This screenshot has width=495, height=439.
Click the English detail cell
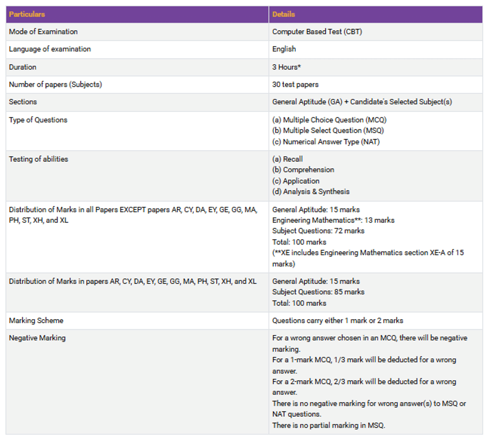click(x=283, y=49)
